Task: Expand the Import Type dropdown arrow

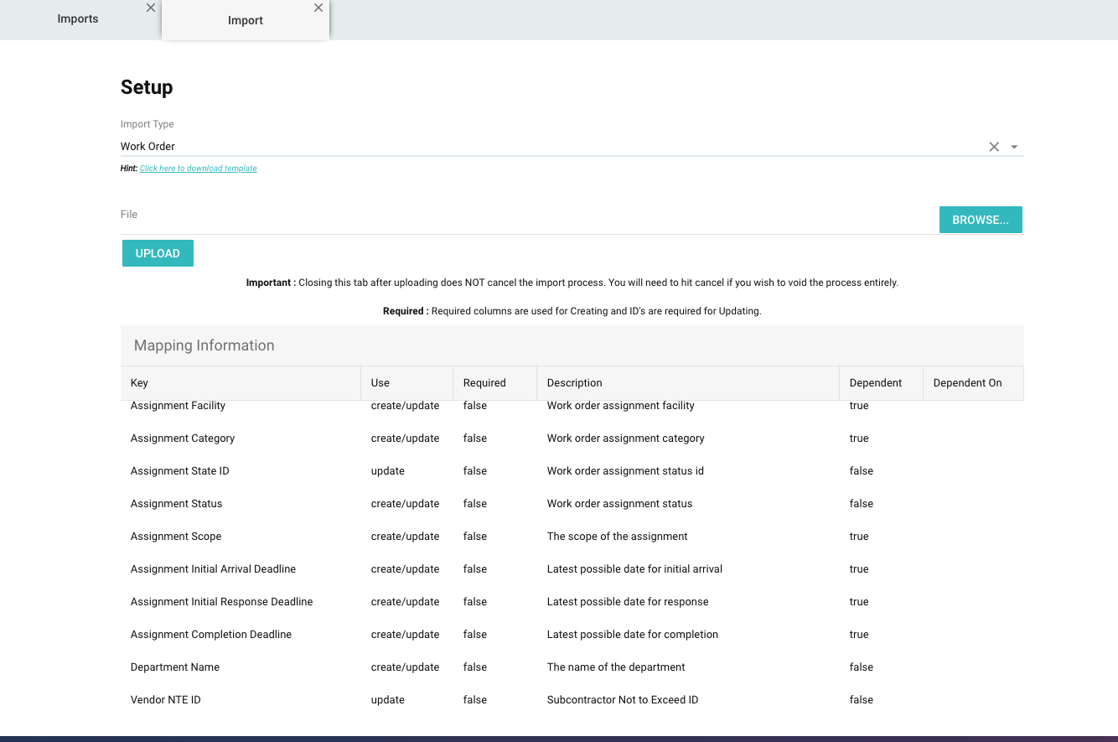Action: (x=1014, y=147)
